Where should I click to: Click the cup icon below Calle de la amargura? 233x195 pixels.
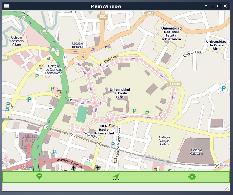tap(115, 160)
